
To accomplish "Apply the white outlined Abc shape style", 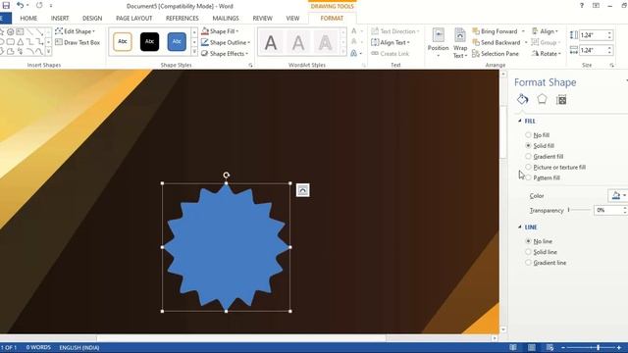I will 123,41.
